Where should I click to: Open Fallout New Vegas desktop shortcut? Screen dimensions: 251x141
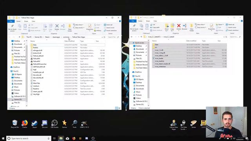click(x=174, y=125)
